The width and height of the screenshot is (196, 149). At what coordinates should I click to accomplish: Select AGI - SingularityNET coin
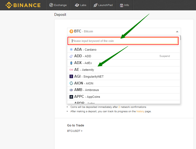[x=123, y=76]
